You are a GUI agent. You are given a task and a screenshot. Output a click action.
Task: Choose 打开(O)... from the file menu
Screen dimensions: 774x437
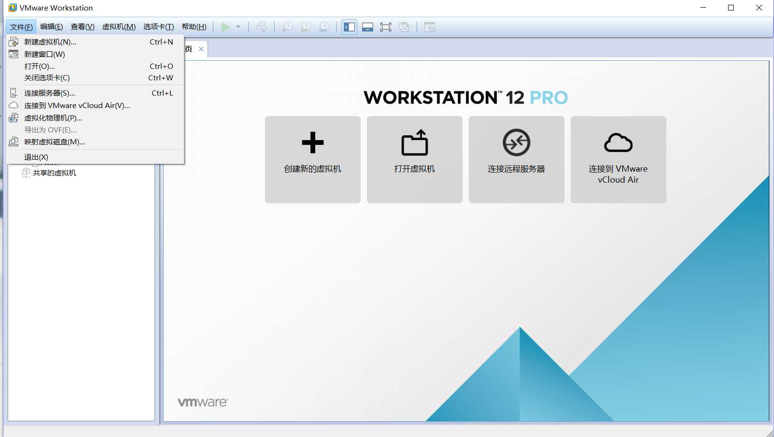[x=95, y=66]
